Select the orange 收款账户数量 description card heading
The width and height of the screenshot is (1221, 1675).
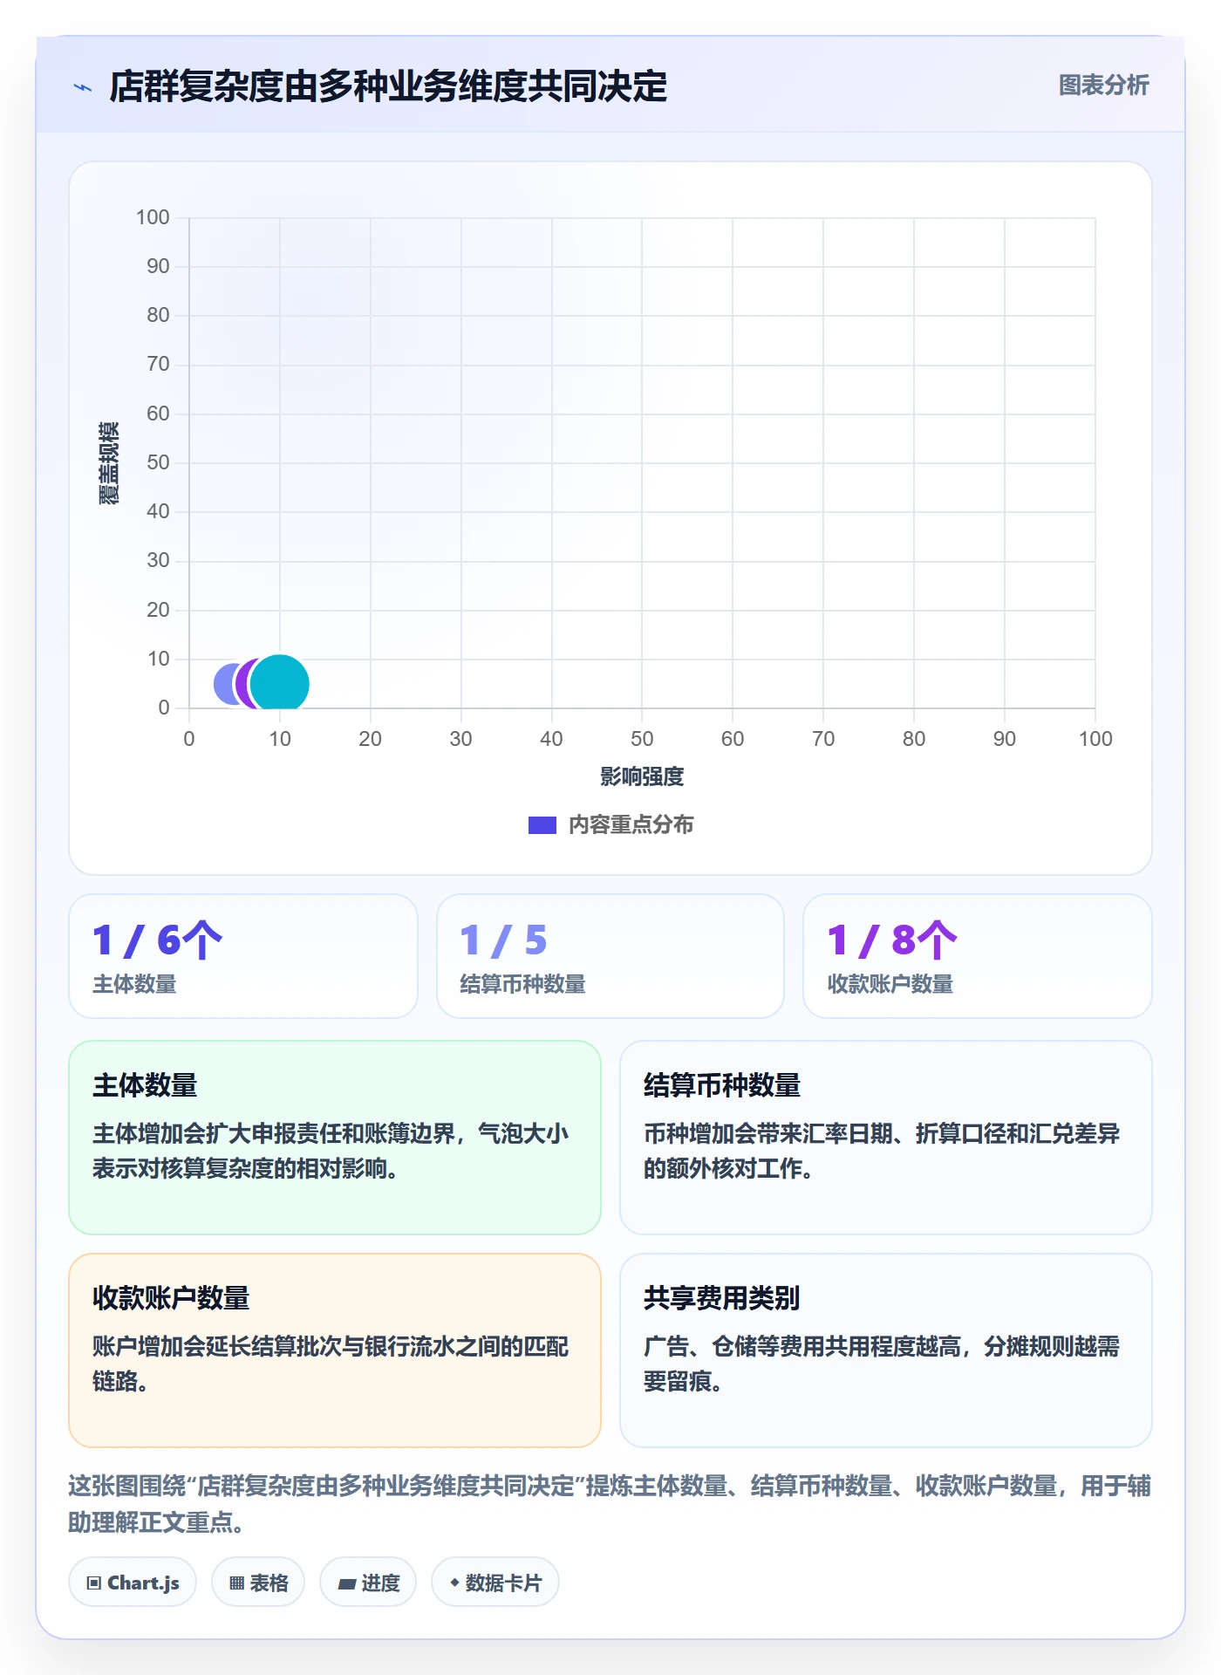[171, 1298]
